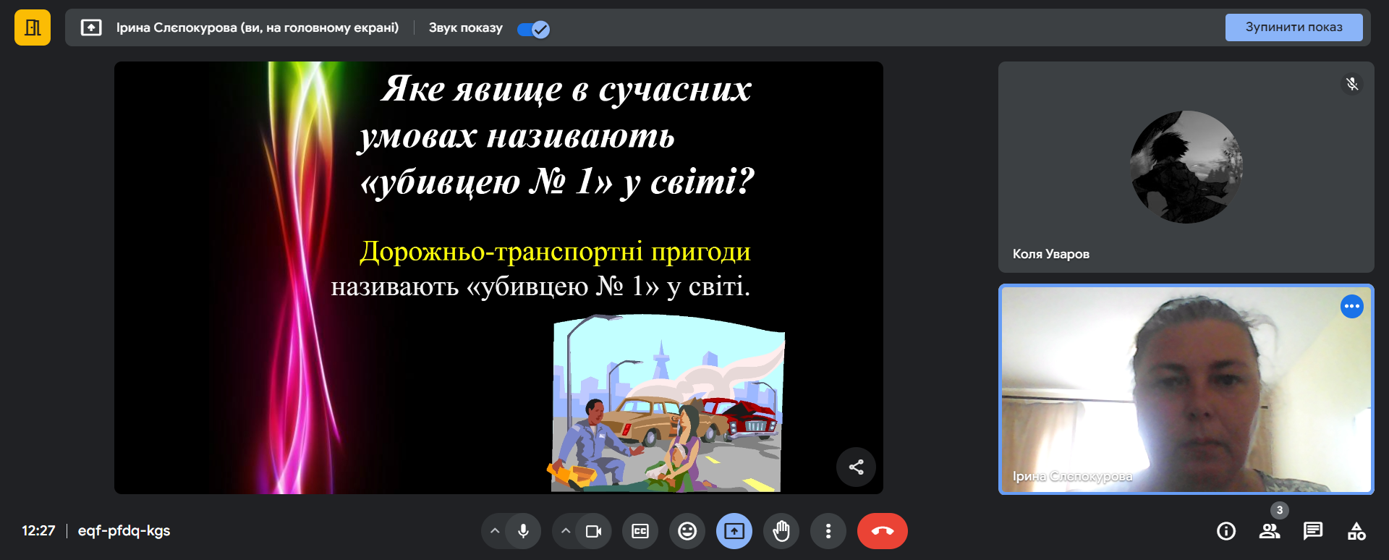Screen dimensions: 1389x560
Task: Click the yellow meeting logo icon
Action: [x=33, y=27]
